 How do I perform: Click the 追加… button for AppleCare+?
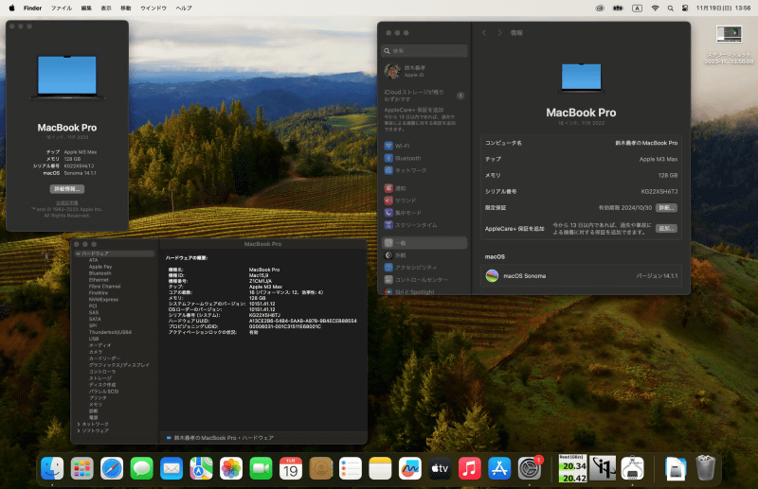[x=666, y=228]
